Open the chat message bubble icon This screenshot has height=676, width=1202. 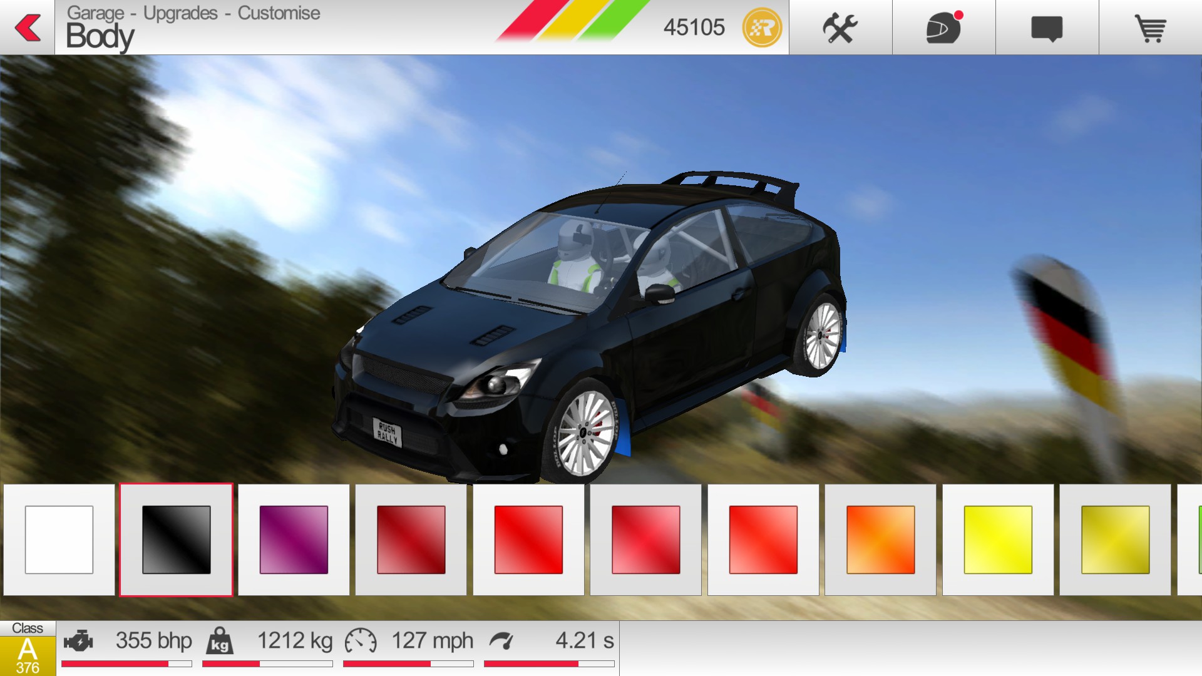point(1047,28)
